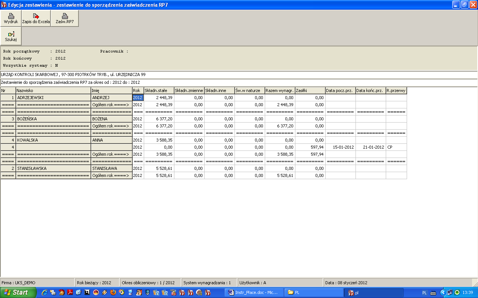The width and height of the screenshot is (478, 298).
Task: Click the Składn.inne column header
Action: pyautogui.click(x=220, y=91)
